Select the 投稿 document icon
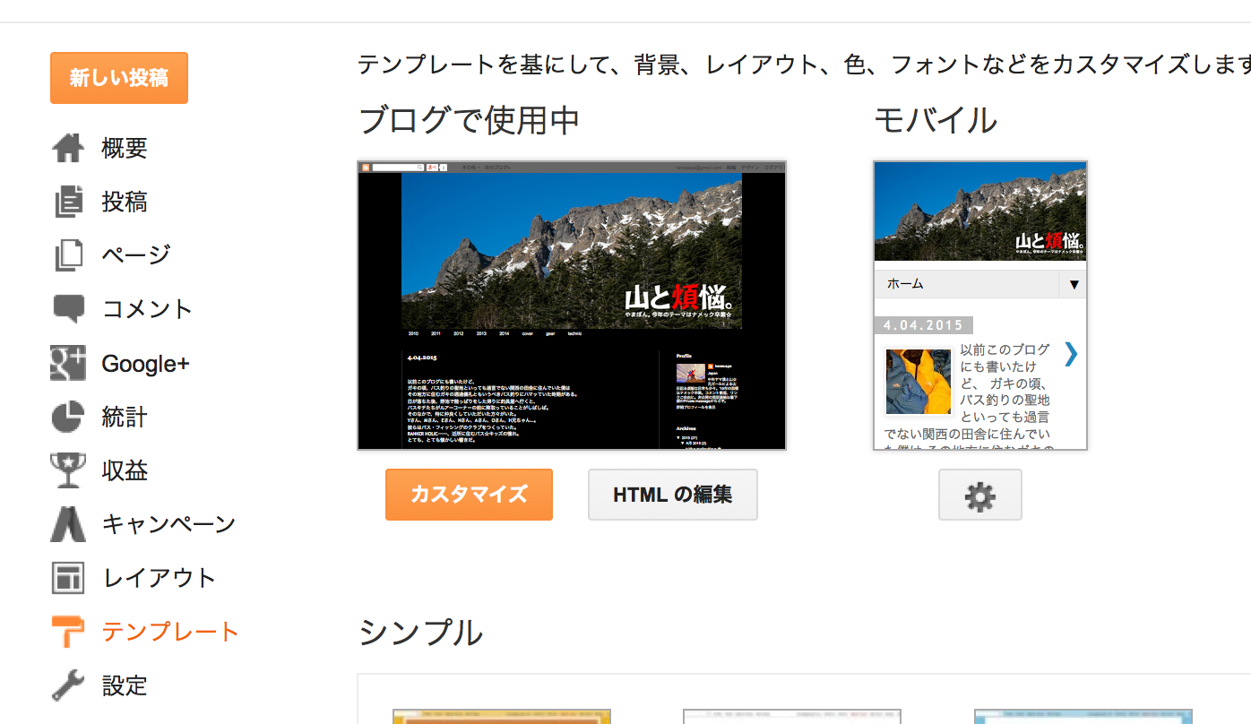Screen dimensions: 1251x724 69,202
